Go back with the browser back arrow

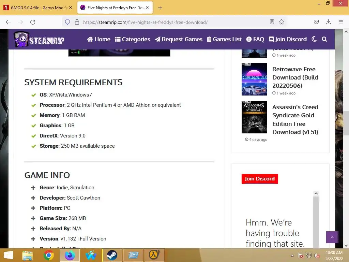coord(8,22)
